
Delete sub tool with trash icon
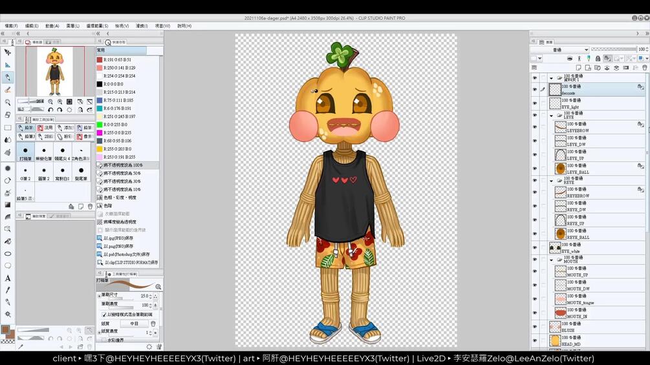[90, 206]
